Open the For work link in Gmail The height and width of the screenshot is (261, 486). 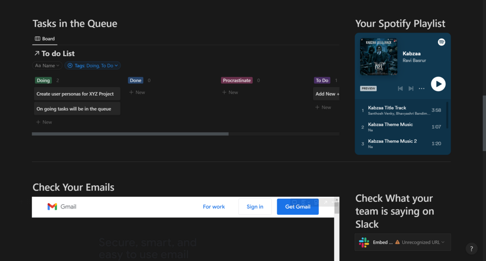click(214, 206)
